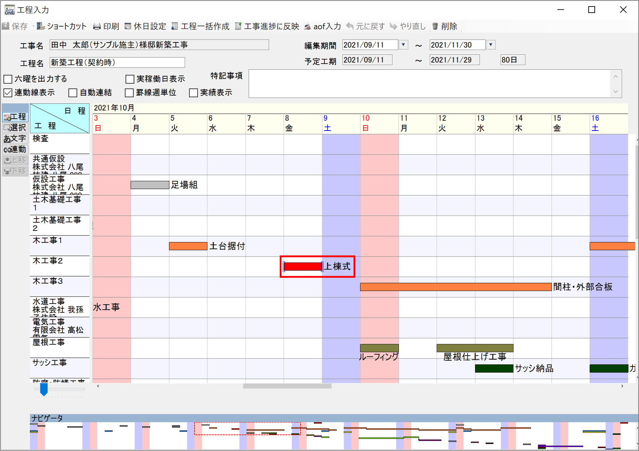Image resolution: width=639 pixels, height=451 pixels.
Task: Open aof入力 tool
Action: tap(308, 26)
